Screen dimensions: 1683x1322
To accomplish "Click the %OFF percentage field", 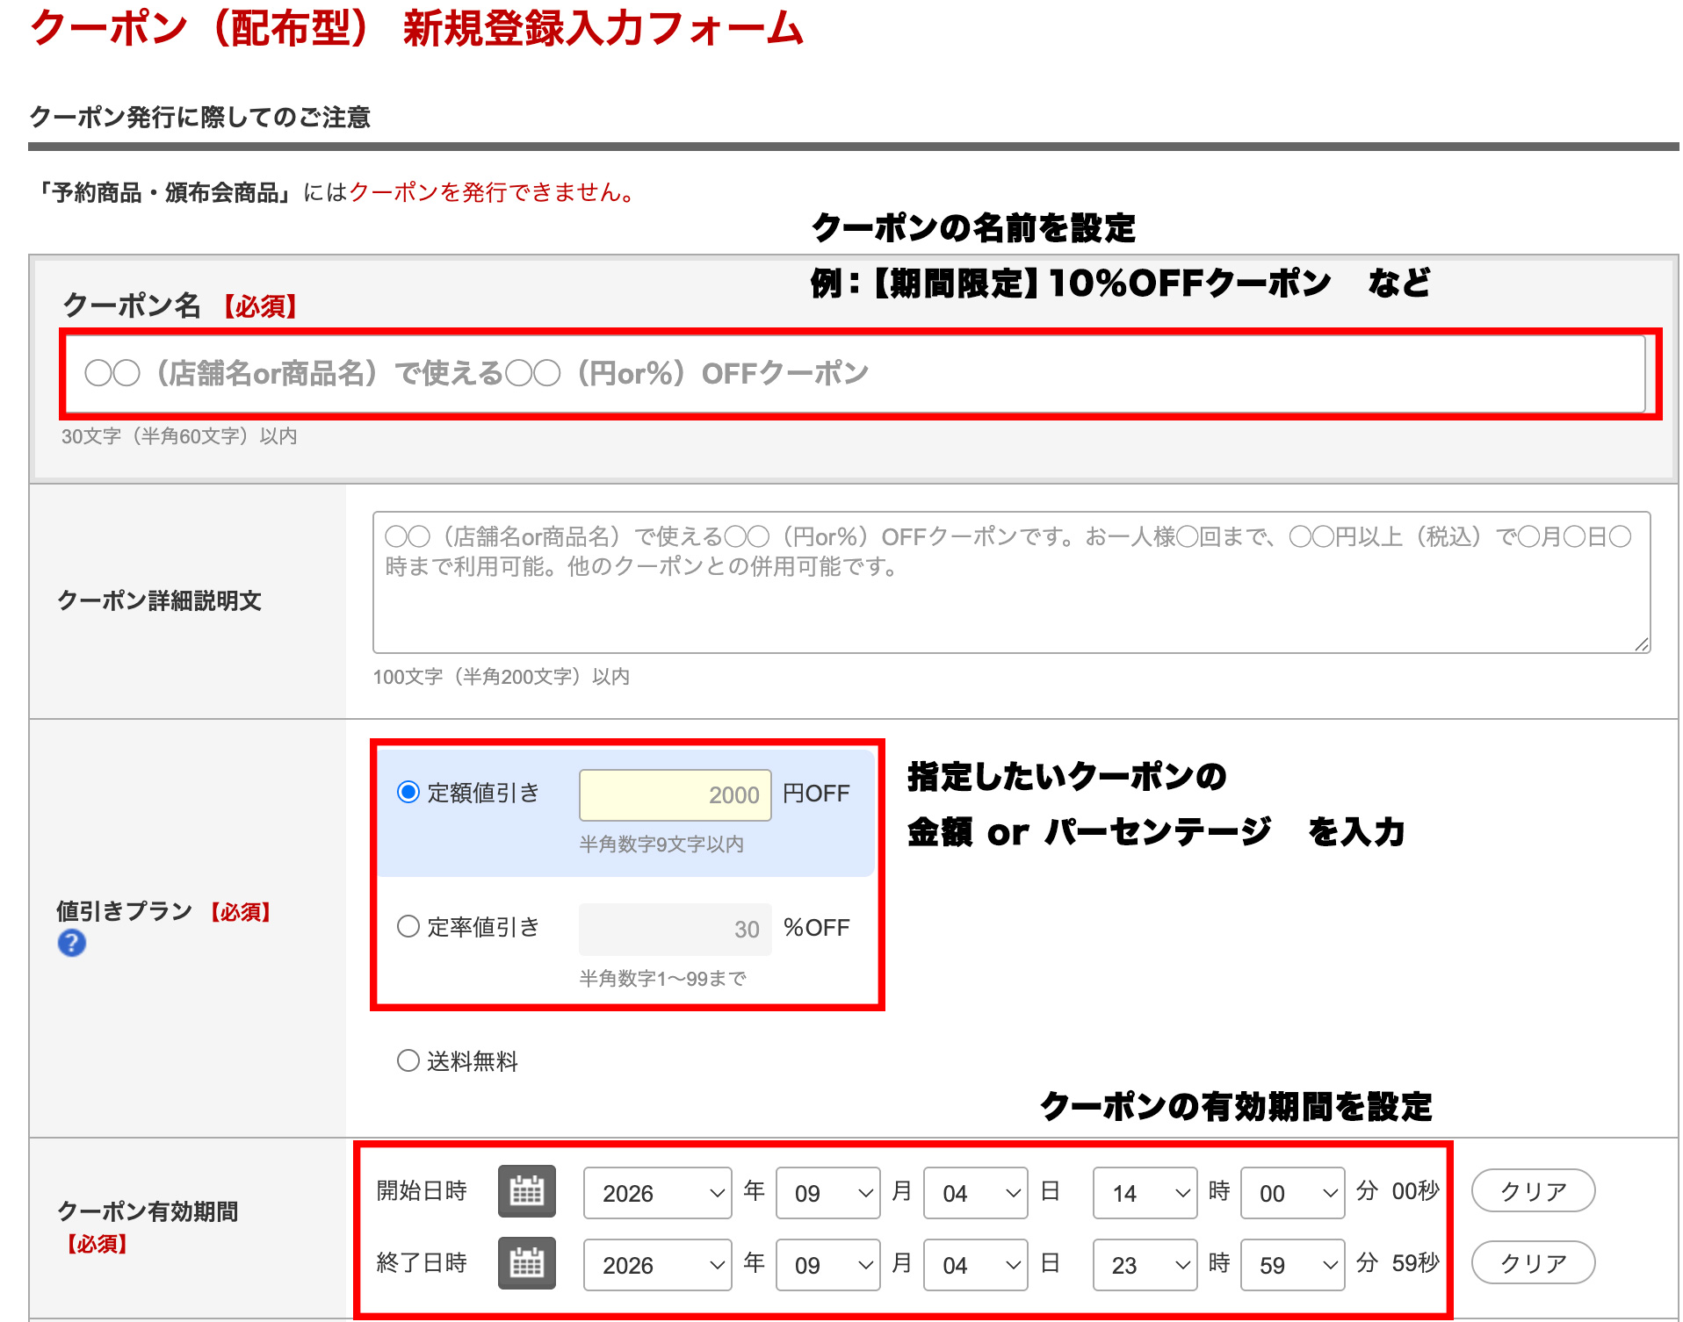I will click(675, 930).
